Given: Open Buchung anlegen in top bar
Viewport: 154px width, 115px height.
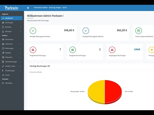Looking at the screenshot, I should point(55,8).
